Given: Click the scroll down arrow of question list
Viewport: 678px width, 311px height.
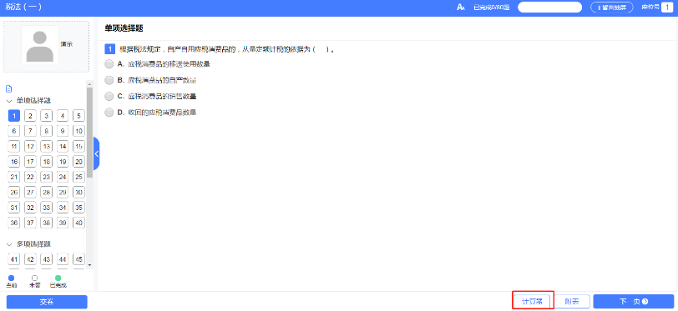Looking at the screenshot, I should 89,265.
